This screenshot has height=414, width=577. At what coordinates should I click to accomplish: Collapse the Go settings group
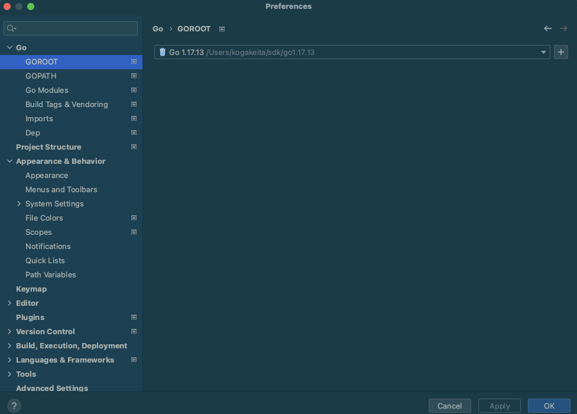[x=9, y=47]
